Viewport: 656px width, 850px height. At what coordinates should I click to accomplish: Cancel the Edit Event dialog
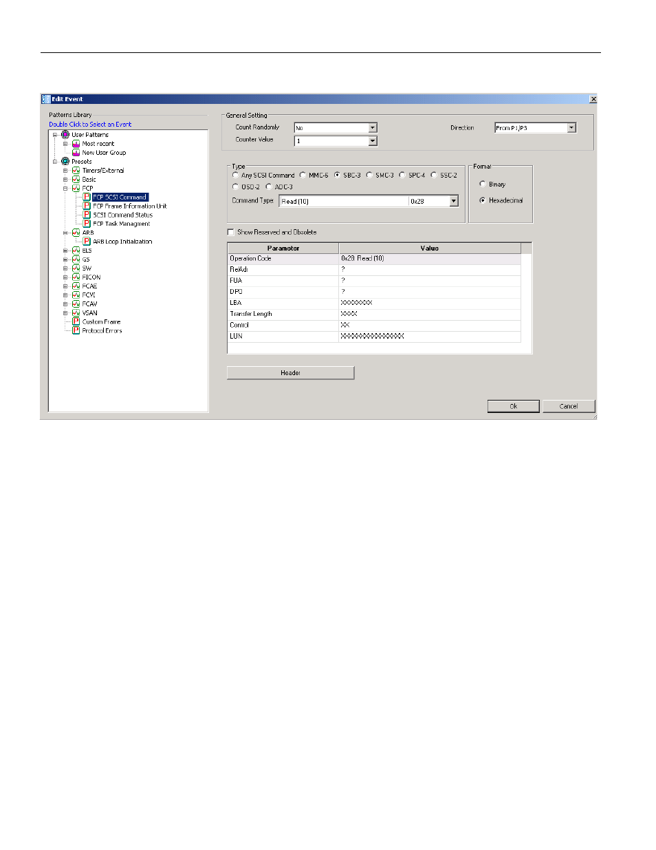tap(569, 406)
